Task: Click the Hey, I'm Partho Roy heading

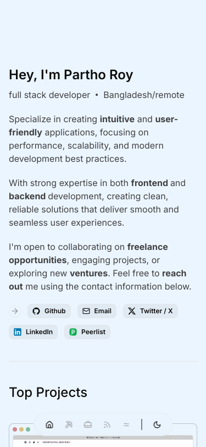Action: click(x=71, y=75)
